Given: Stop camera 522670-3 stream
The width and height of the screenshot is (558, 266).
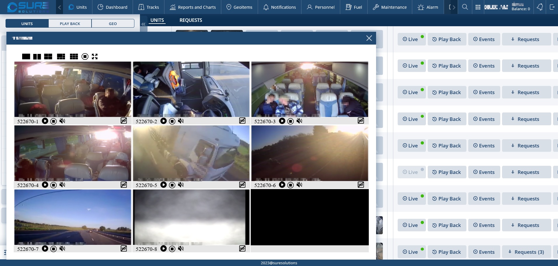Looking at the screenshot, I should (x=290, y=121).
